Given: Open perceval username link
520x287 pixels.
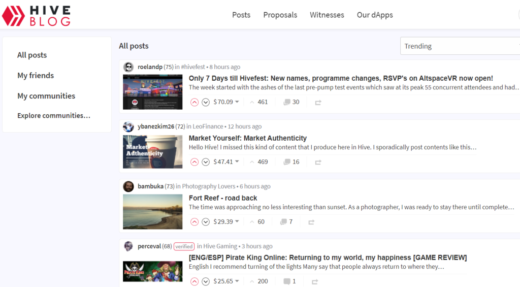Looking at the screenshot, I should point(149,246).
